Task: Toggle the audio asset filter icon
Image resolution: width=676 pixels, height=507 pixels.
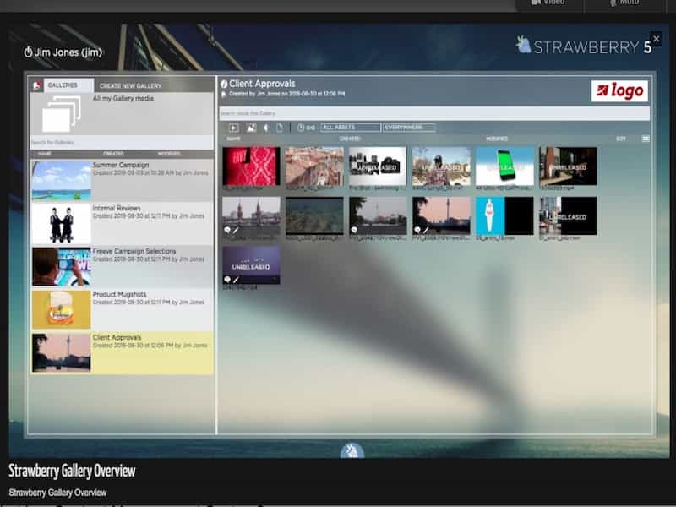Action: (x=265, y=128)
